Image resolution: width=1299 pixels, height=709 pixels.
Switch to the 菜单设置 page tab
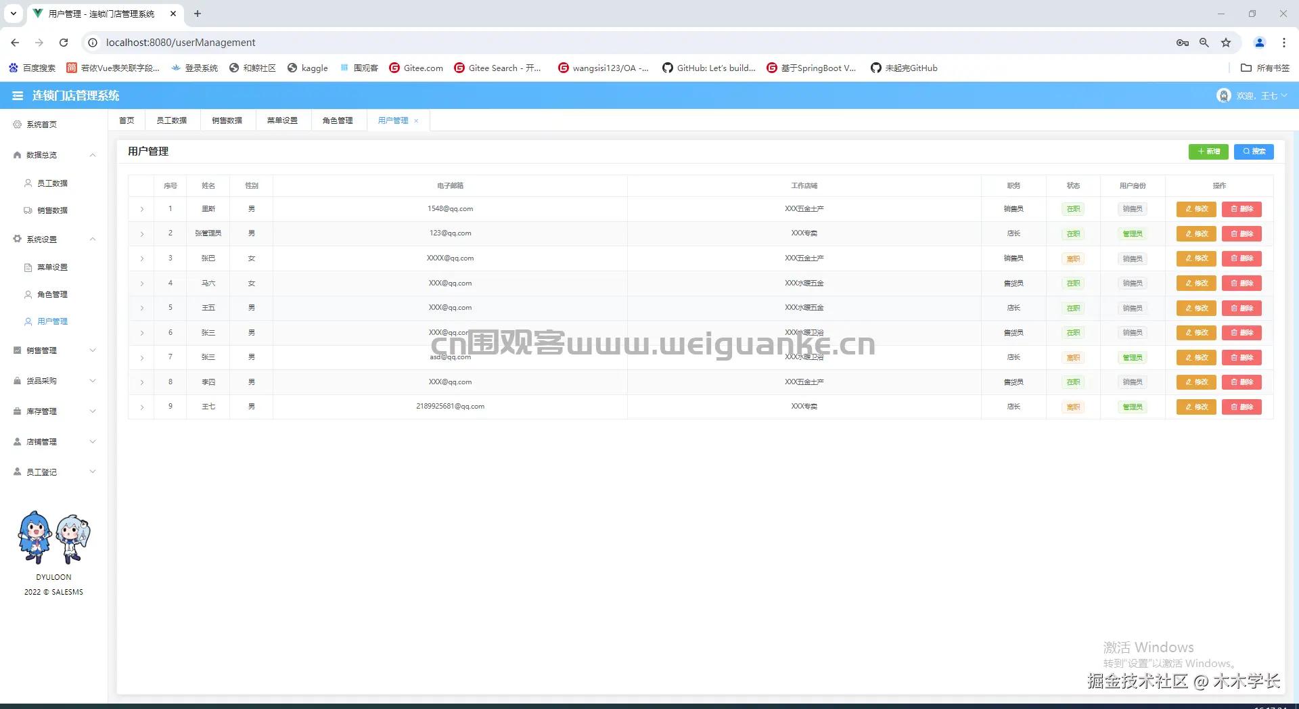coord(283,120)
